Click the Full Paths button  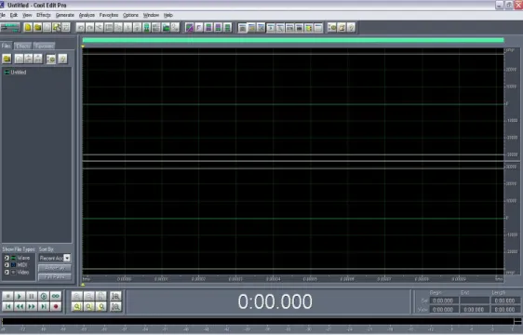pyautogui.click(x=54, y=277)
